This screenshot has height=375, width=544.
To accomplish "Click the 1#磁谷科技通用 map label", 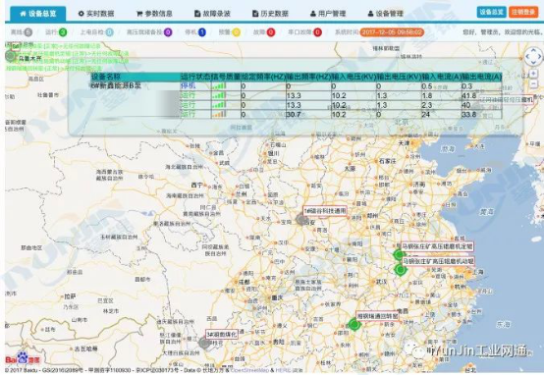I will coord(325,210).
